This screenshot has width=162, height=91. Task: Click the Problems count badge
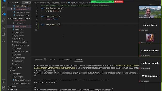45,59
